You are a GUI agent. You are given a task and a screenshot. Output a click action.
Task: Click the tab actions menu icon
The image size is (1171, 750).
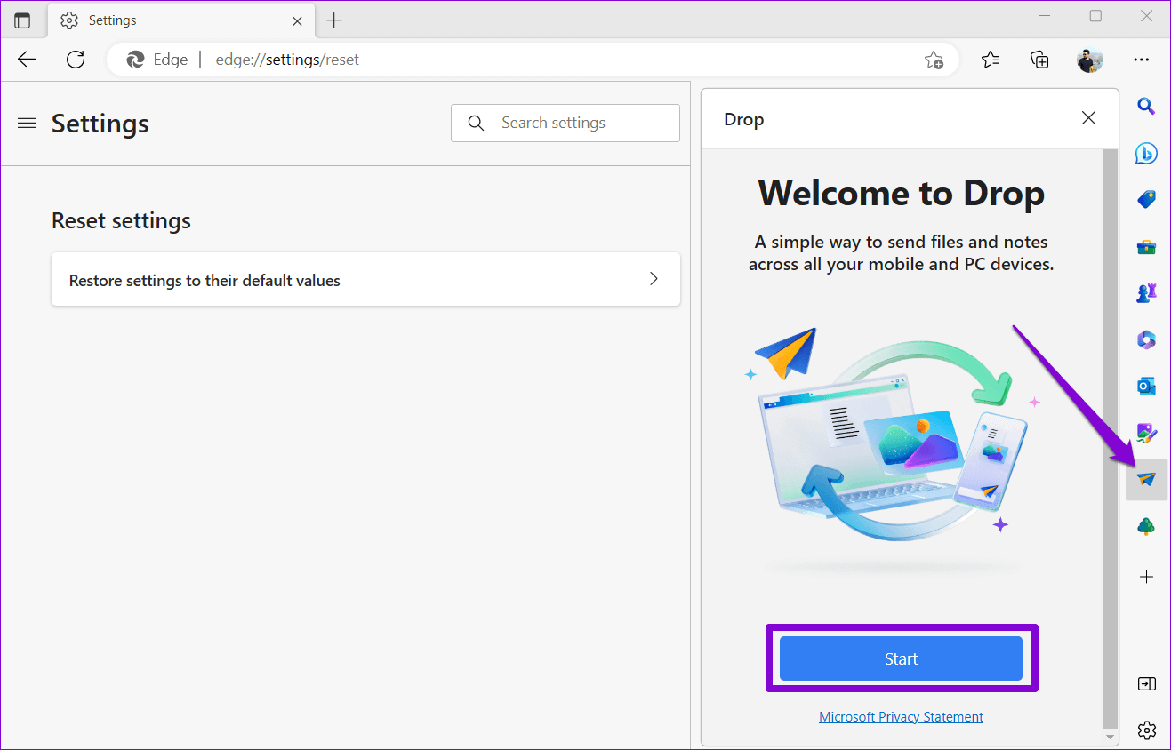coord(22,20)
